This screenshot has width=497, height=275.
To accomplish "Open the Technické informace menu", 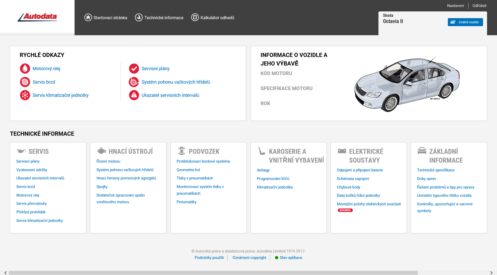I will [x=159, y=18].
